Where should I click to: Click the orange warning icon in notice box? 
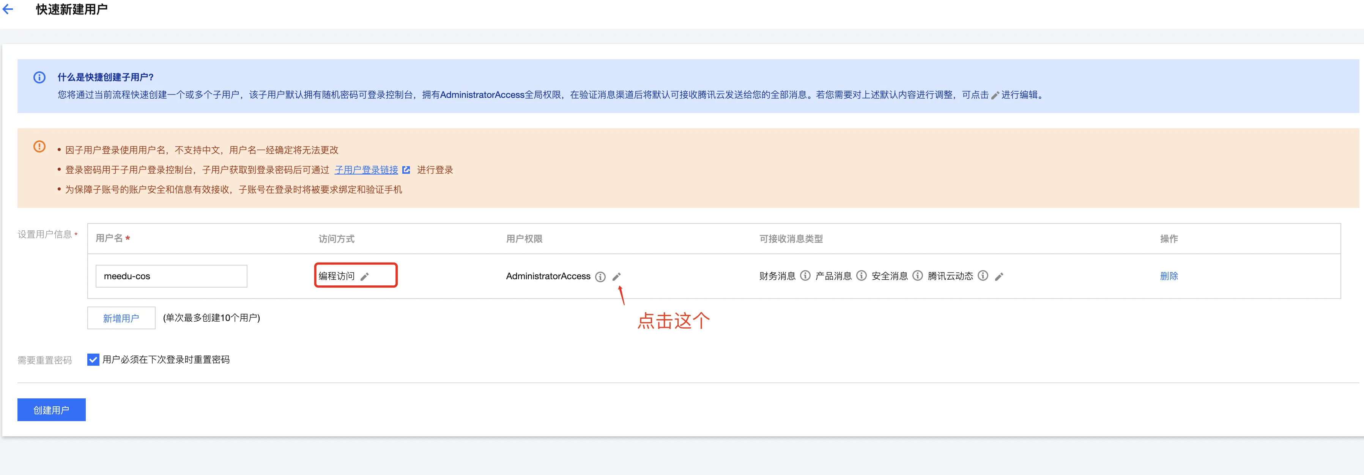[x=39, y=146]
